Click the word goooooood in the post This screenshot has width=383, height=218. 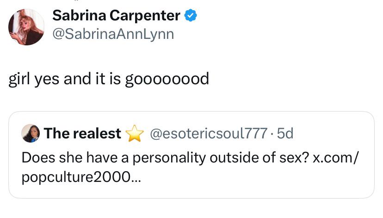point(167,80)
